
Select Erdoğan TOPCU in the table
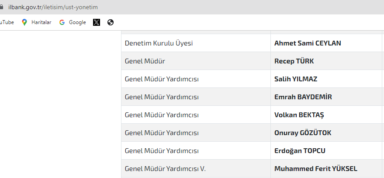pos(300,150)
